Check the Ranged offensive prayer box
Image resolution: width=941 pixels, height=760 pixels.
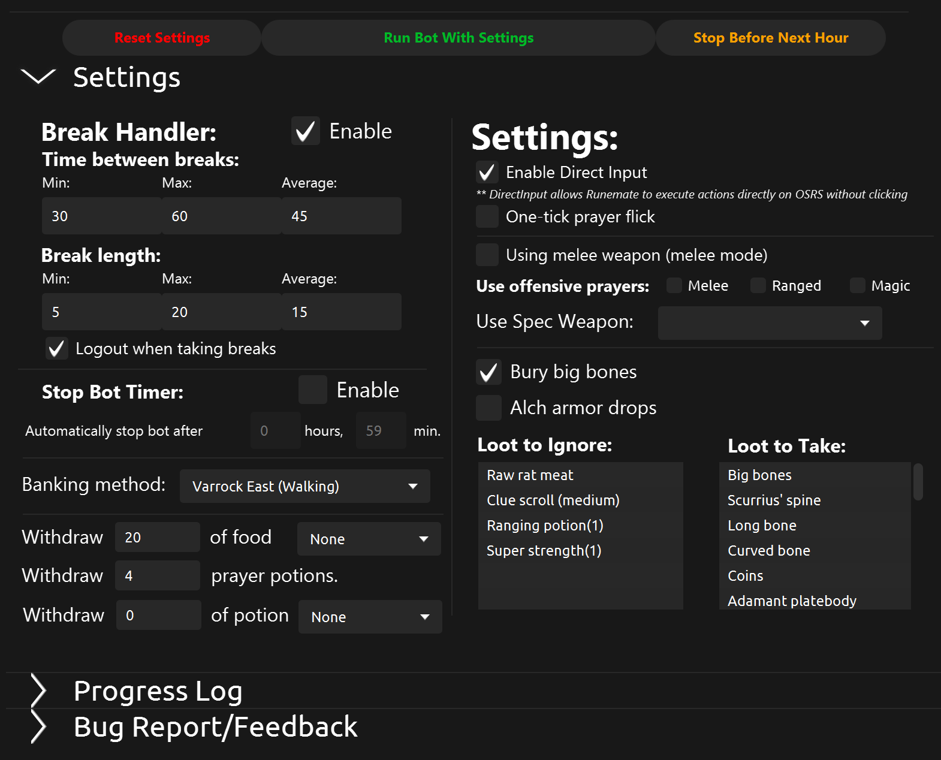pyautogui.click(x=758, y=286)
